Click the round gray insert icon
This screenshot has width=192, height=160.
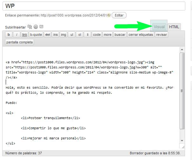36,27
